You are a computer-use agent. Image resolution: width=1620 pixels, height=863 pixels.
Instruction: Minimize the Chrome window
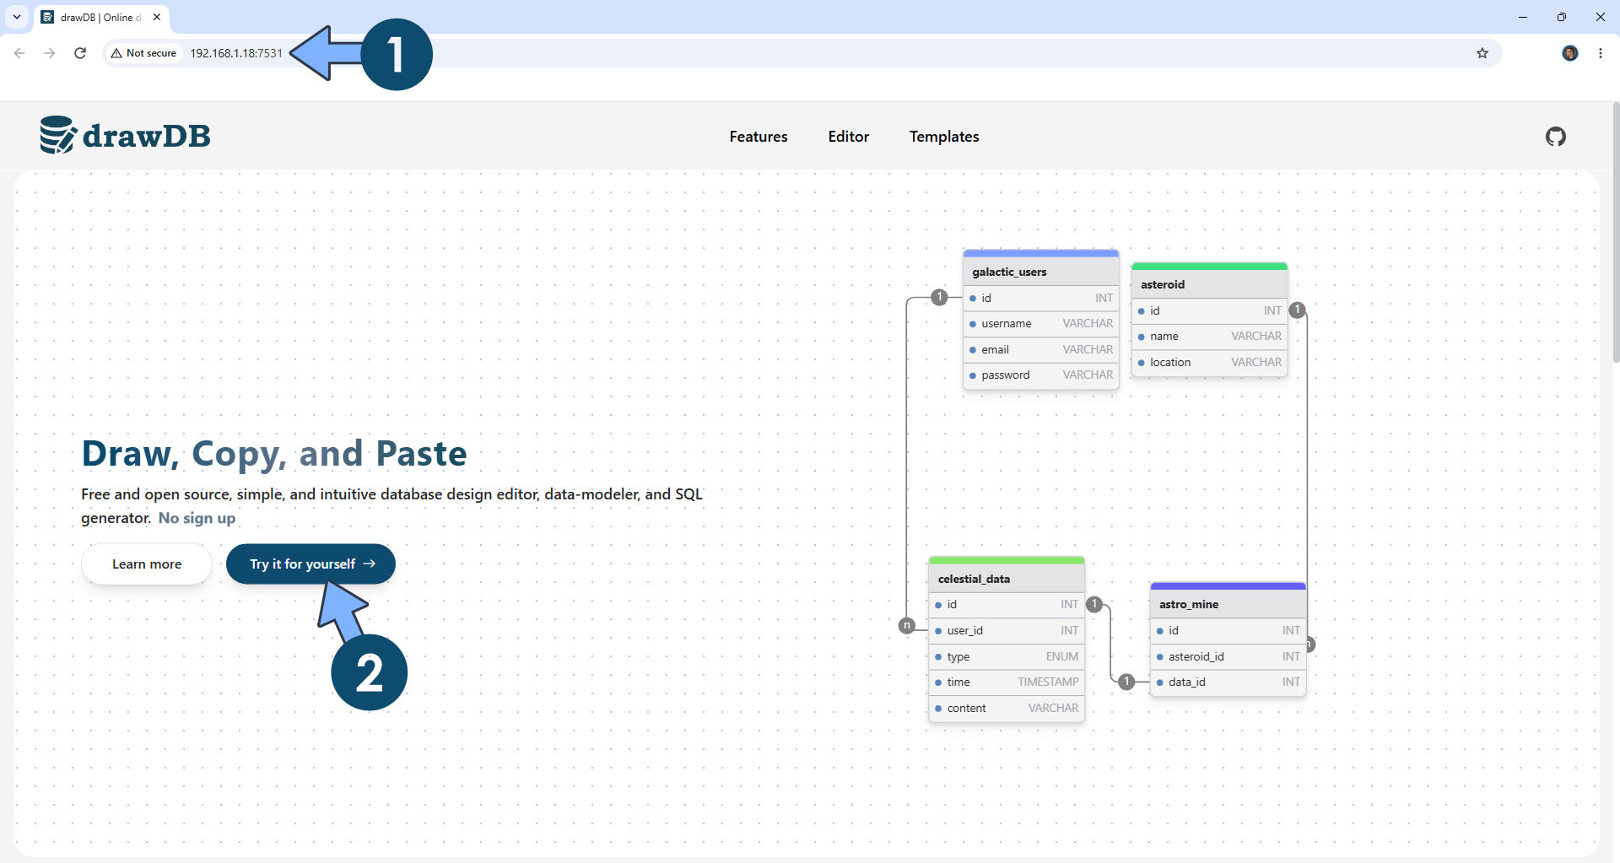[1523, 17]
